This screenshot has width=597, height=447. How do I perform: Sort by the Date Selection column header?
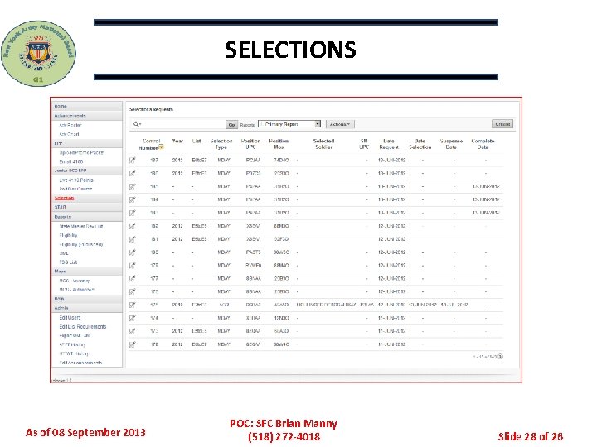point(420,144)
